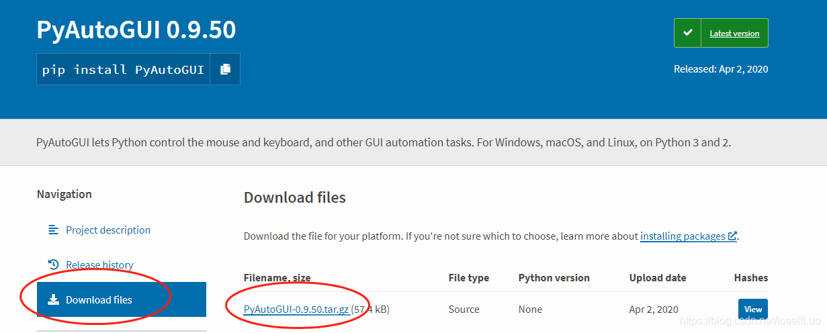
Task: Open the Release history tab
Action: (x=99, y=265)
